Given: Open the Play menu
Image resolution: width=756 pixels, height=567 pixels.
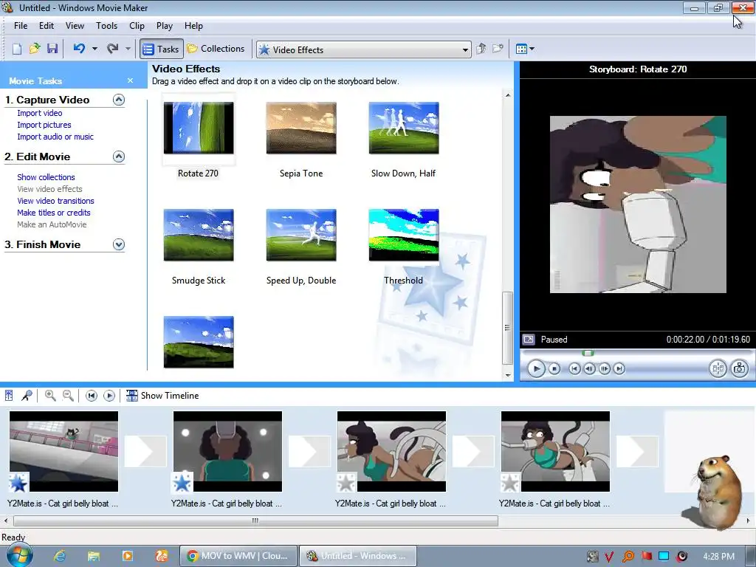Looking at the screenshot, I should 165,26.
